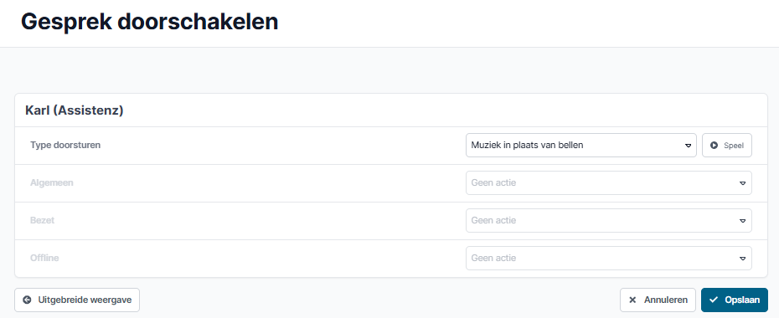Save changes with the Opslaan button

tap(735, 300)
